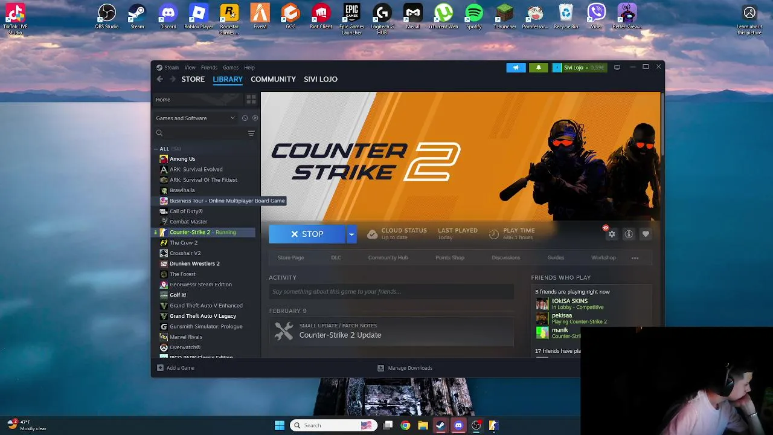Open library filter options icon
773x435 pixels.
pos(251,134)
